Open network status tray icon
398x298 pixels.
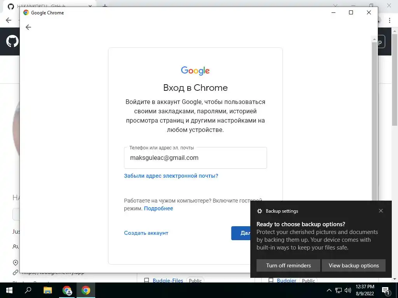pos(339,290)
